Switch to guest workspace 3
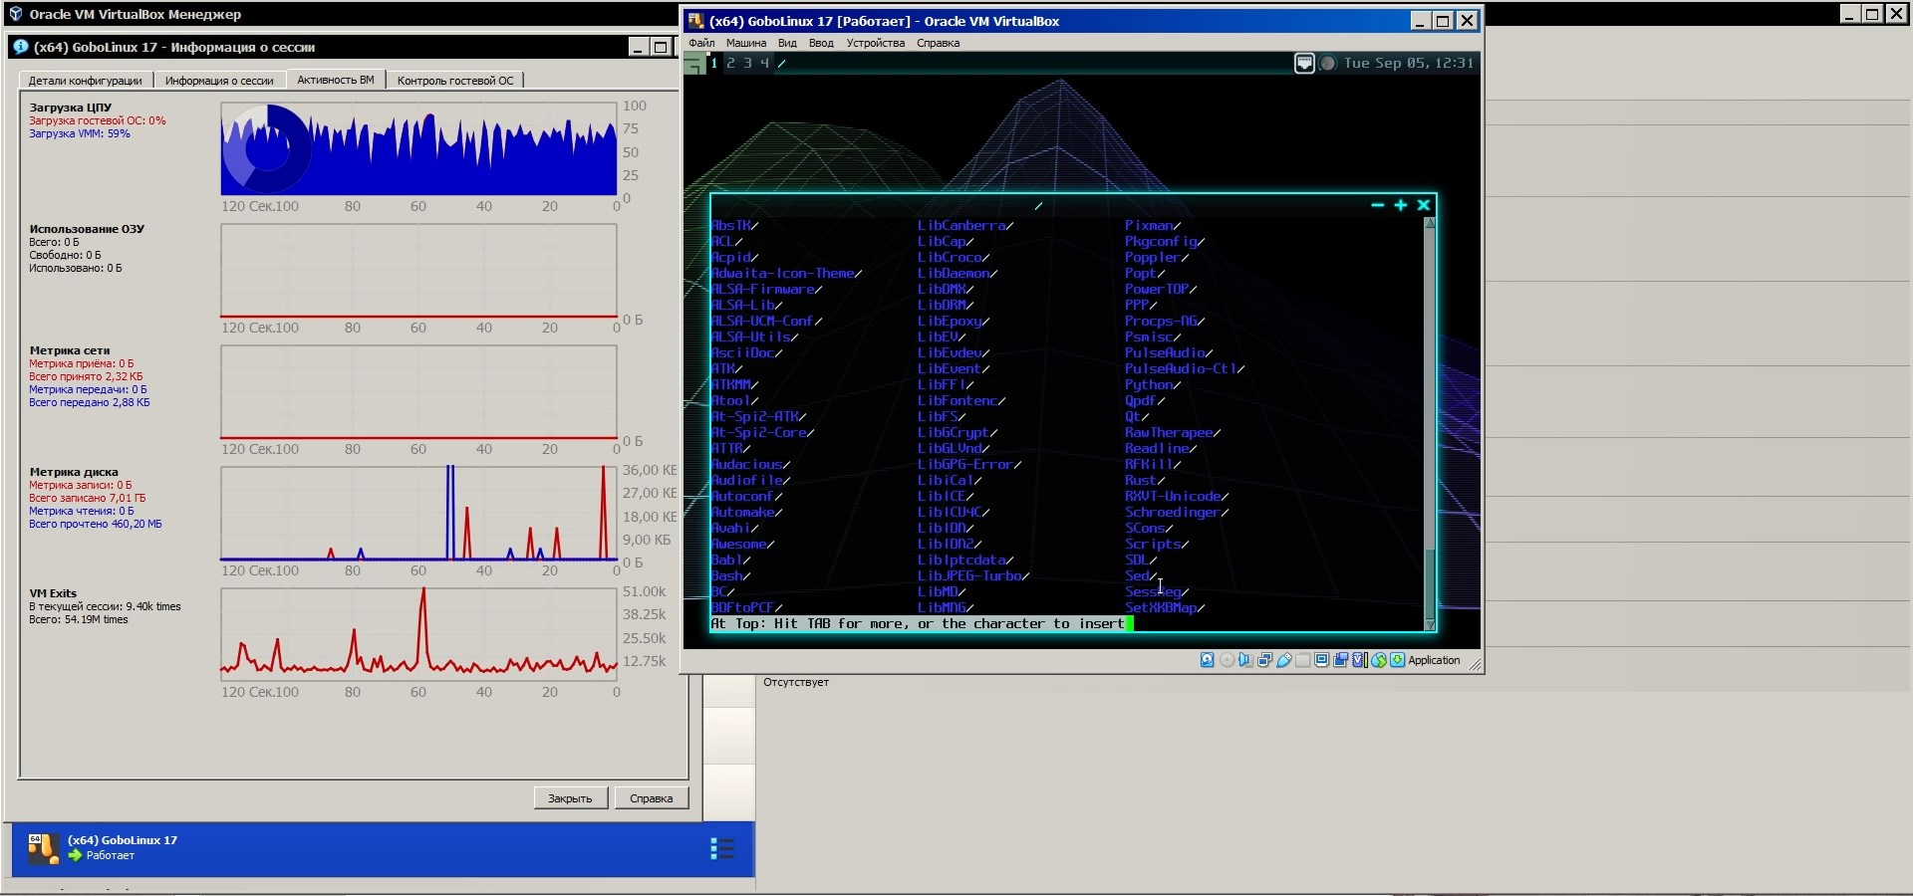 (x=747, y=63)
